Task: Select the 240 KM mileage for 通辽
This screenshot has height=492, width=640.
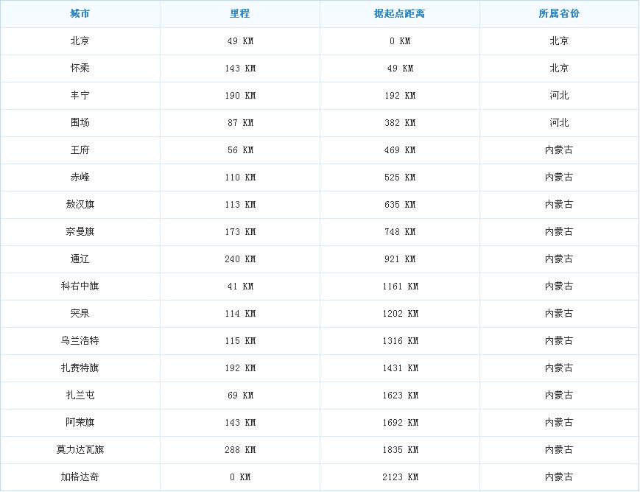Action: [x=240, y=259]
